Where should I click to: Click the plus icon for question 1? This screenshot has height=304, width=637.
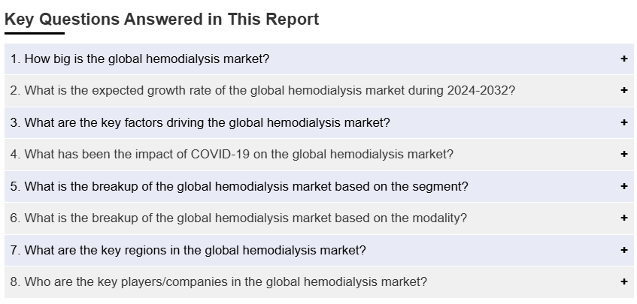click(x=624, y=59)
